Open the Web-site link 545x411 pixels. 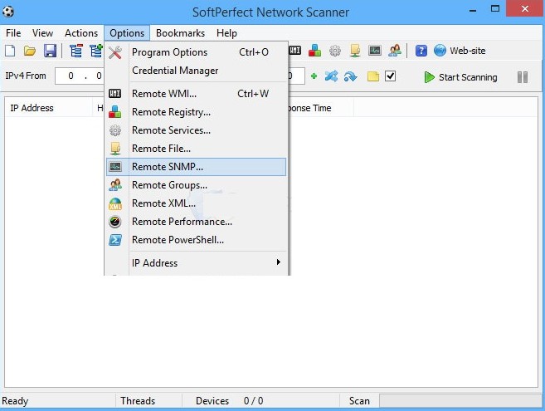tap(460, 51)
